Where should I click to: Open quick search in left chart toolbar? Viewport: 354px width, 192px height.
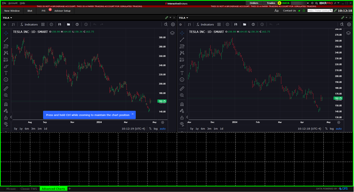166,25
